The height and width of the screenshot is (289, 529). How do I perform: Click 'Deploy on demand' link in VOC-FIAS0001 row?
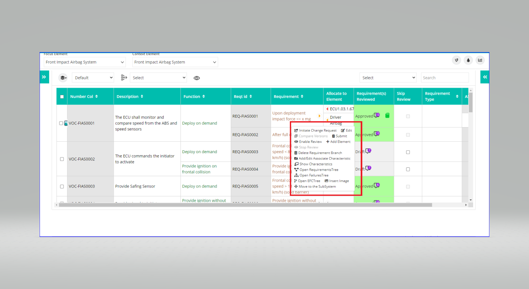click(x=200, y=123)
